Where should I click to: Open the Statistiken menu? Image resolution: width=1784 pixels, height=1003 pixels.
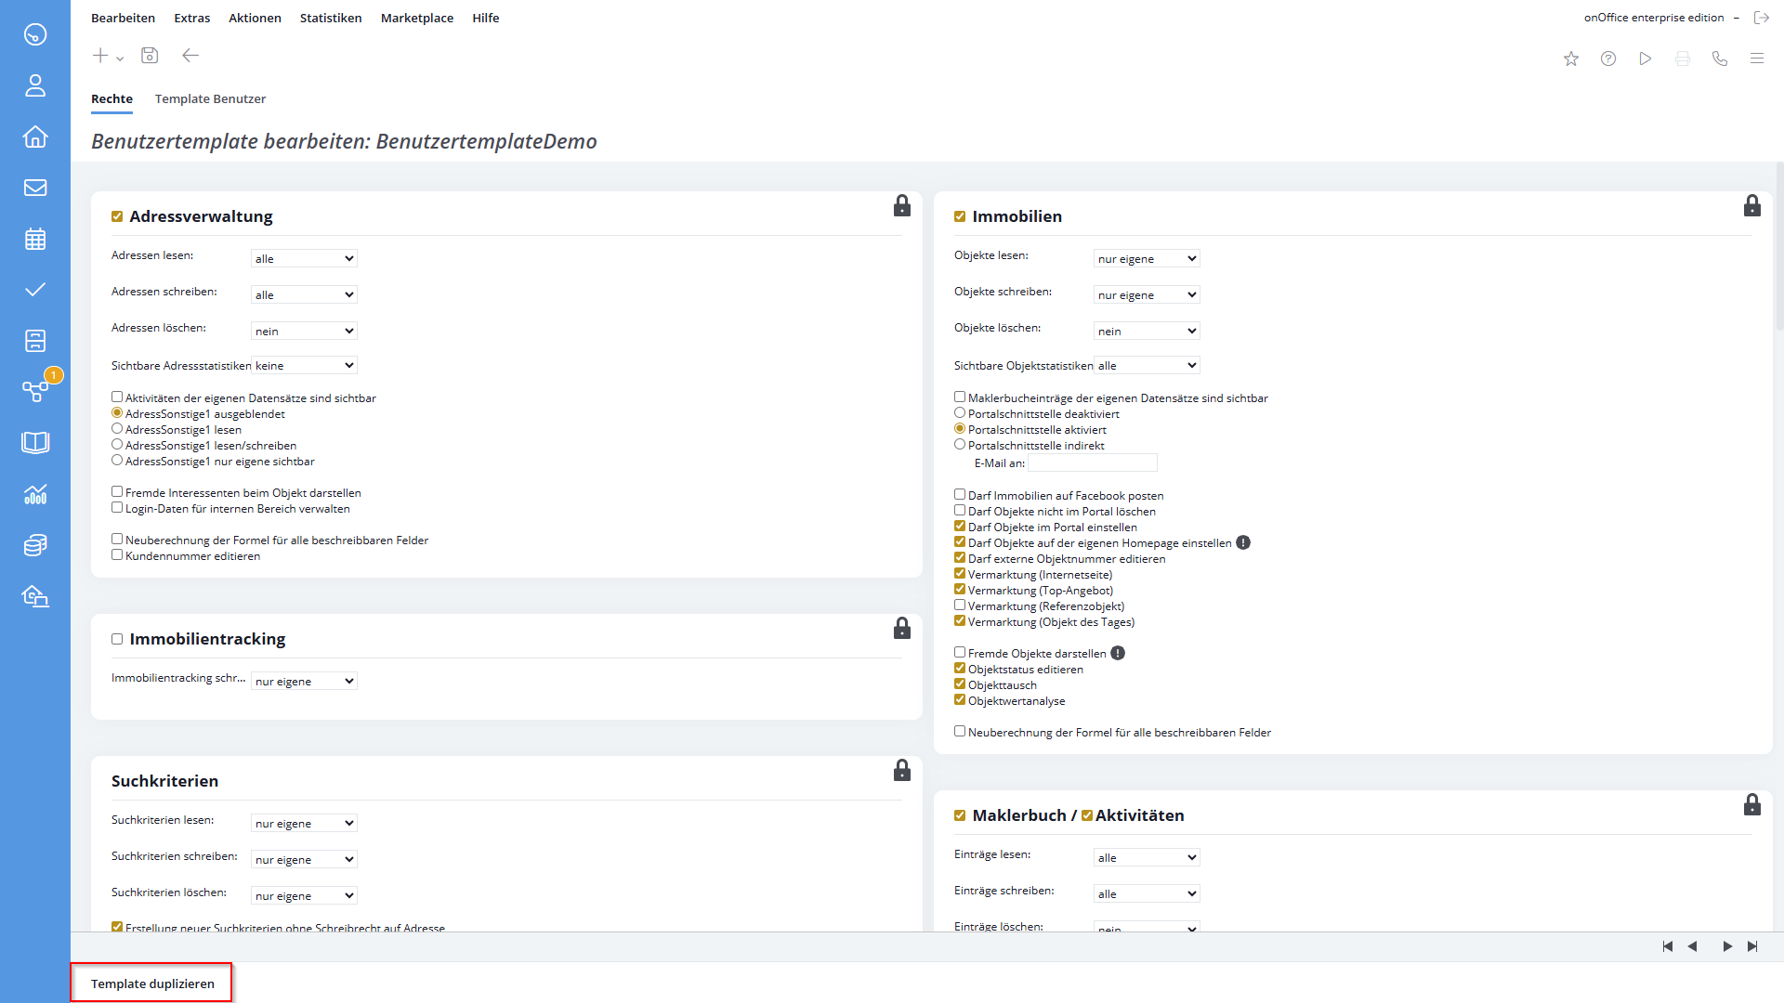(331, 18)
